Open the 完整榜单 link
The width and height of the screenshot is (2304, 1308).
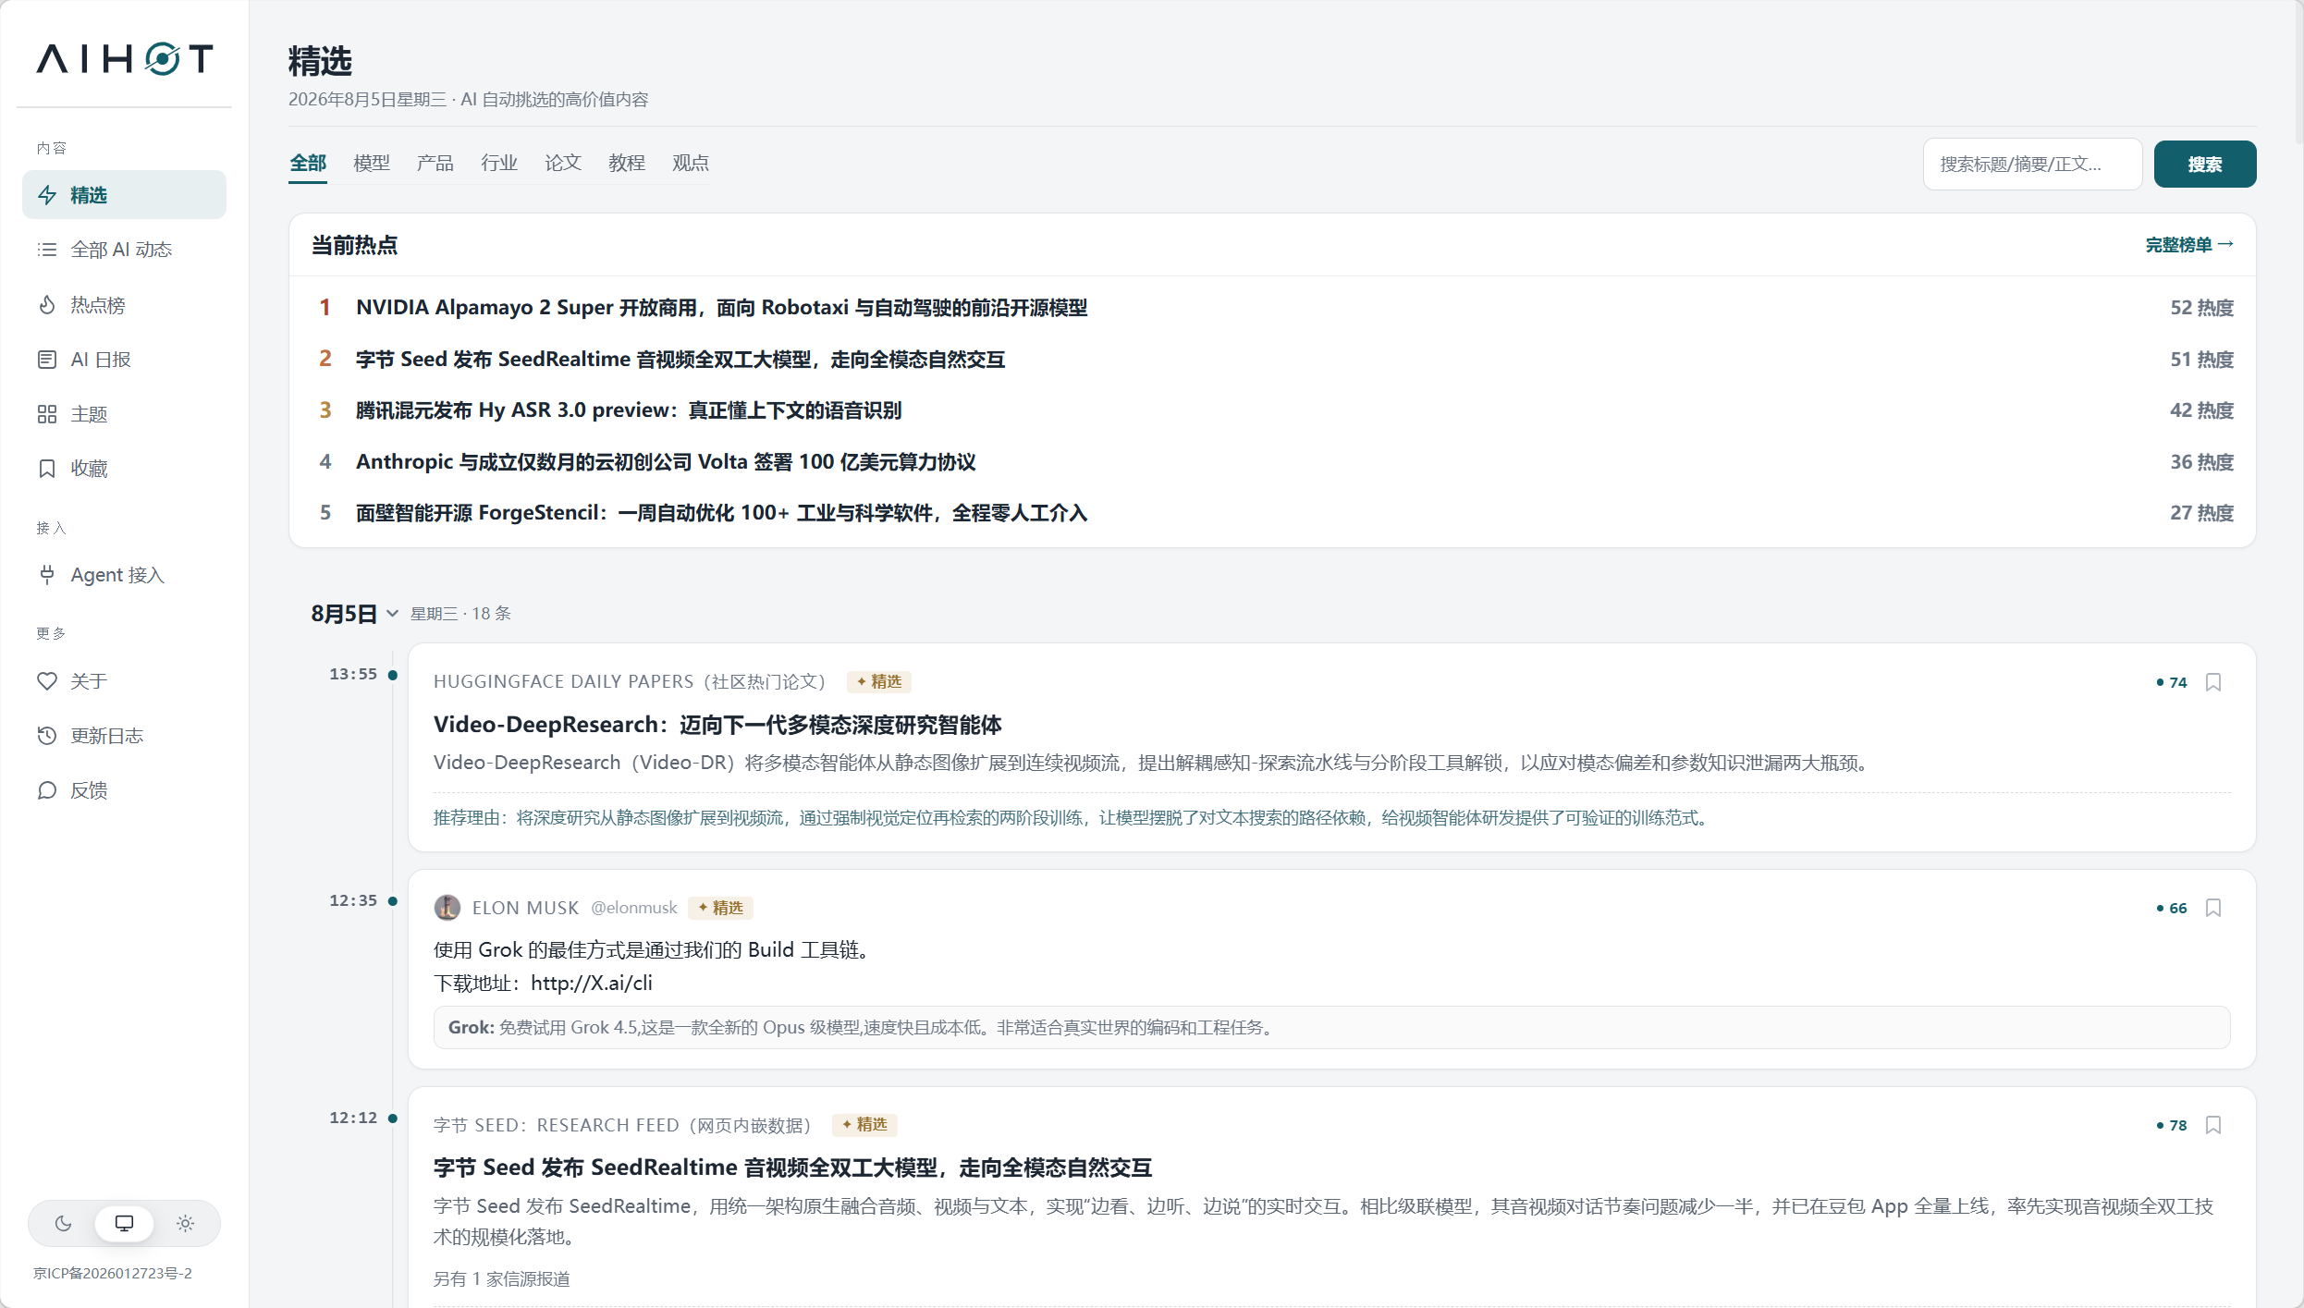[x=2189, y=245]
